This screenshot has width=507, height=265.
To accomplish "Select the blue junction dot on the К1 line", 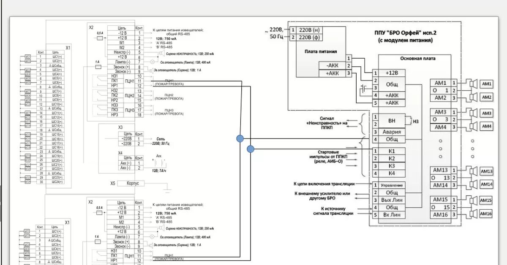I will 250,149.
